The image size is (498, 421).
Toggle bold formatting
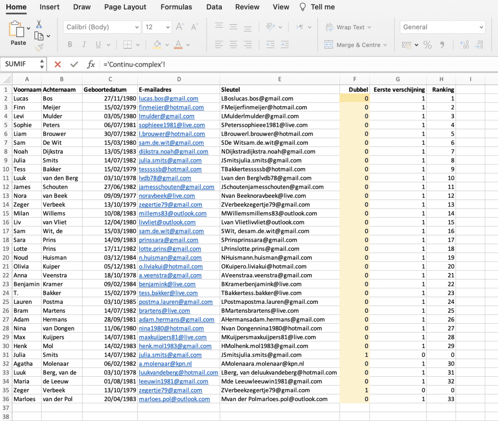70,44
